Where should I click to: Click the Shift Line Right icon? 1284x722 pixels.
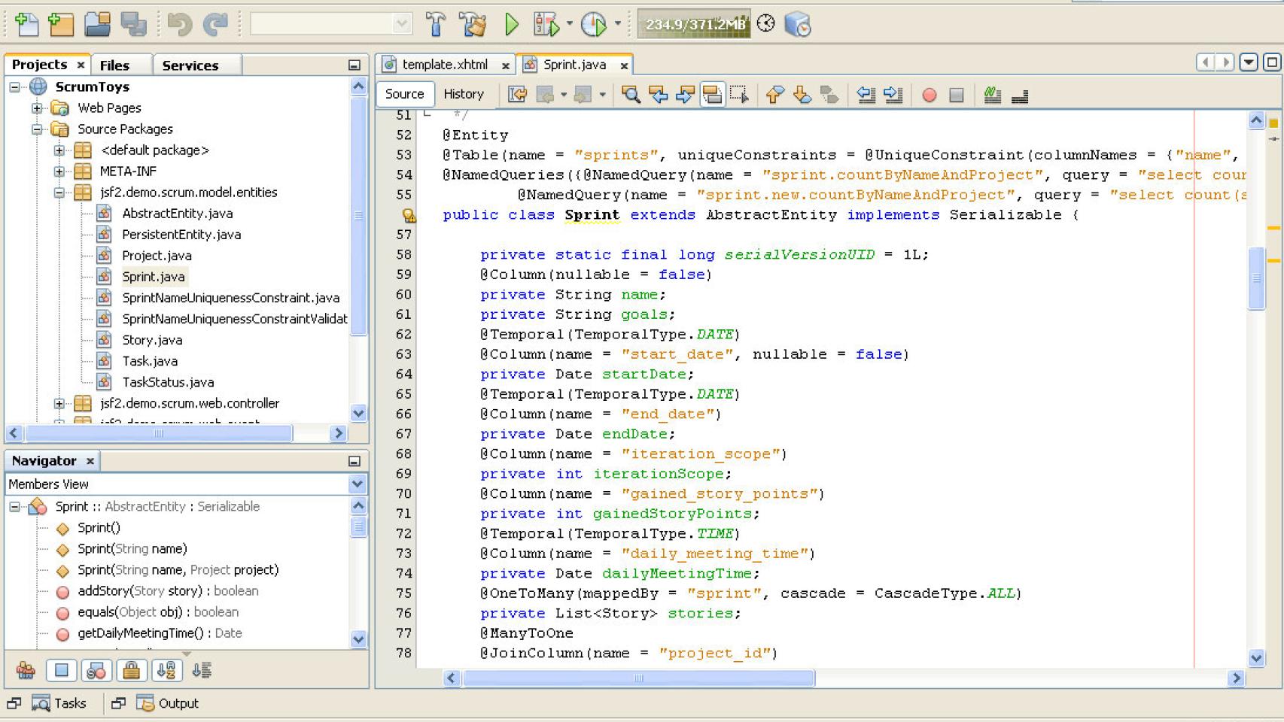tap(893, 95)
